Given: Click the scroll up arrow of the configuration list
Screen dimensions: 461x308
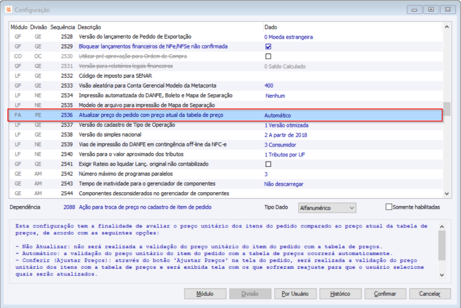Looking at the screenshot, I should (x=447, y=27).
